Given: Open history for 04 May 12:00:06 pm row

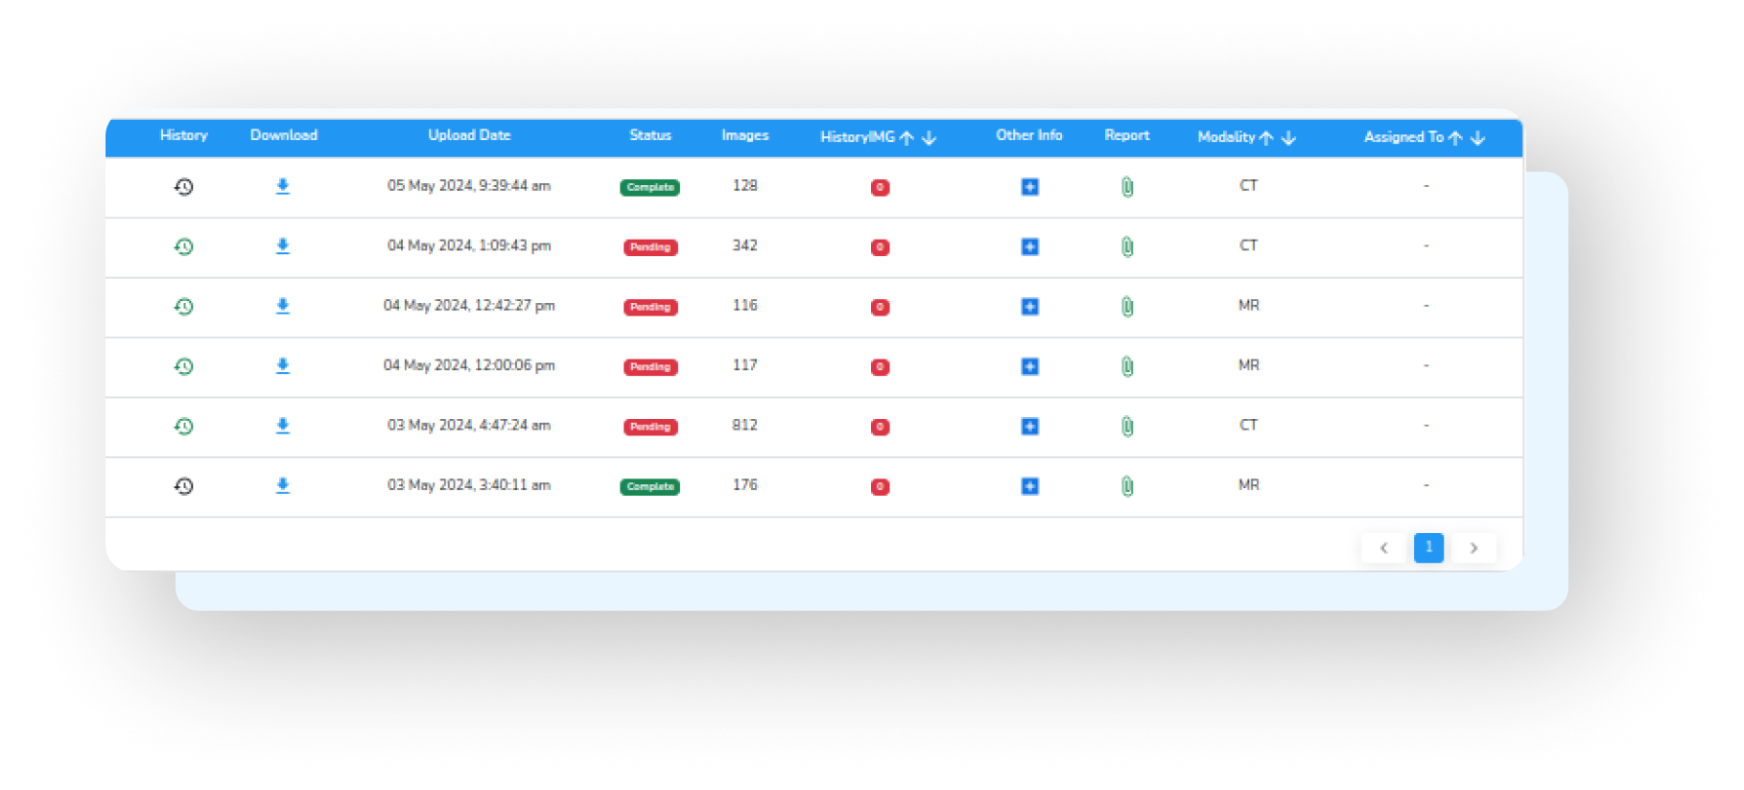Looking at the screenshot, I should [184, 366].
